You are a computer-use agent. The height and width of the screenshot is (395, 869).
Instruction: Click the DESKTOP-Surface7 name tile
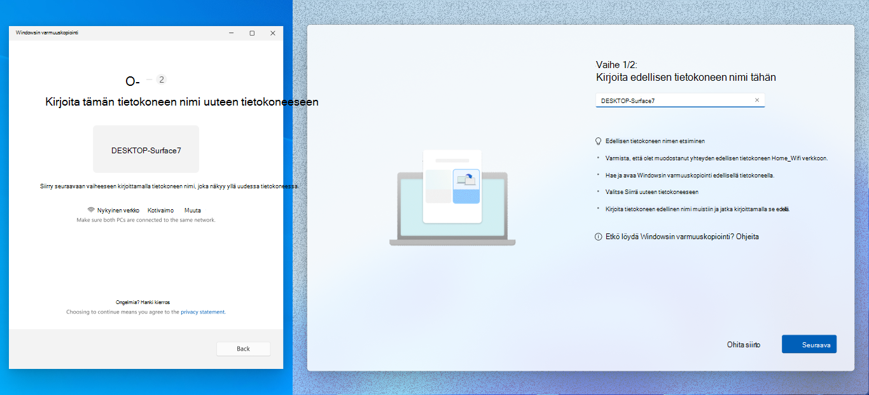(146, 149)
